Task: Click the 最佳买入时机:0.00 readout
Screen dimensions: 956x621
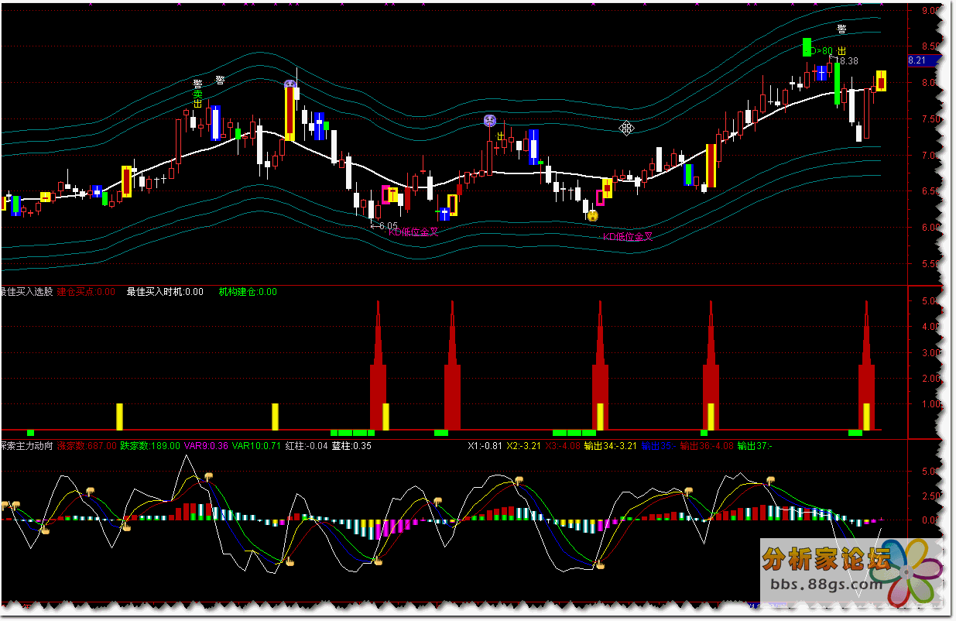Action: point(165,292)
